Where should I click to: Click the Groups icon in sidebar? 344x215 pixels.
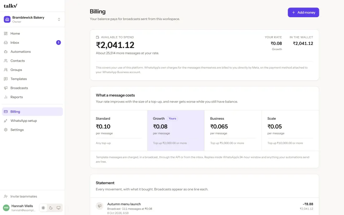click(6, 70)
